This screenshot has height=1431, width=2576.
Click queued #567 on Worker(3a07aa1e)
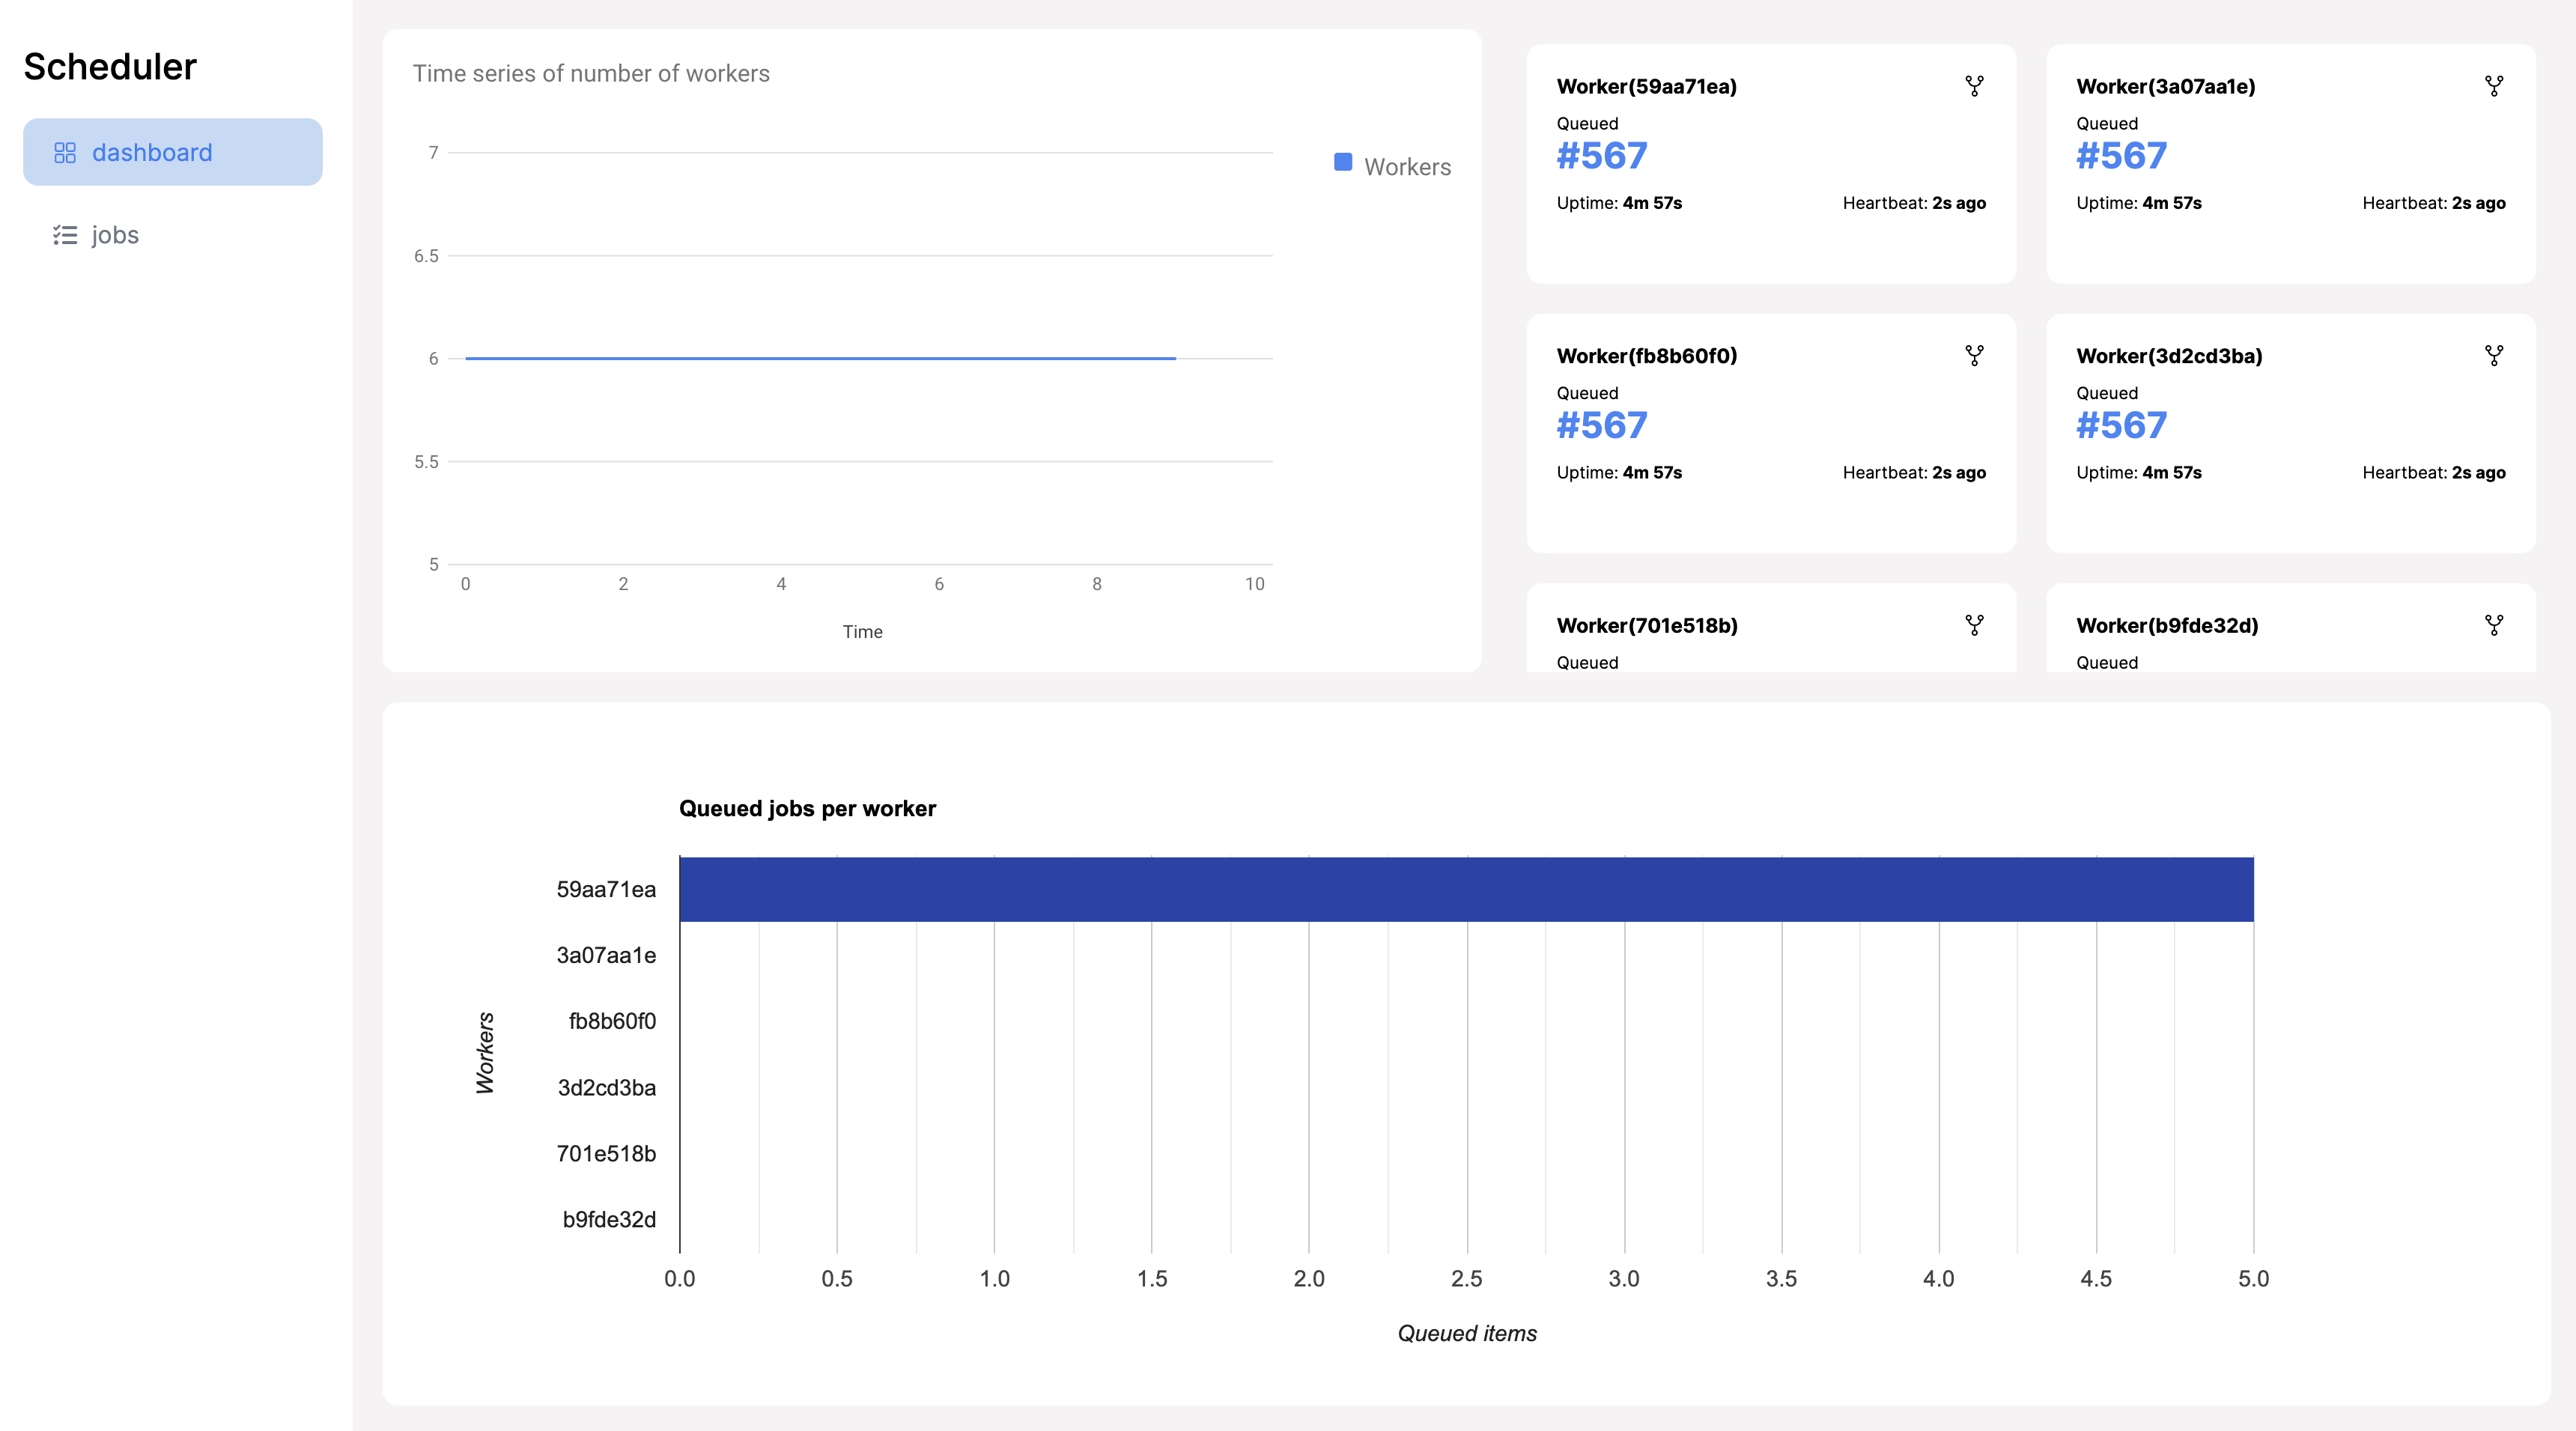2121,156
